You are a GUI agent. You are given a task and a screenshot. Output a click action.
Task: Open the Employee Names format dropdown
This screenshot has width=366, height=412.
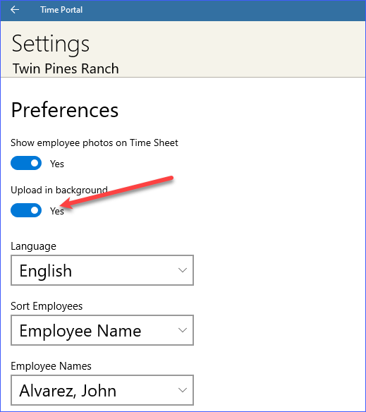click(102, 390)
